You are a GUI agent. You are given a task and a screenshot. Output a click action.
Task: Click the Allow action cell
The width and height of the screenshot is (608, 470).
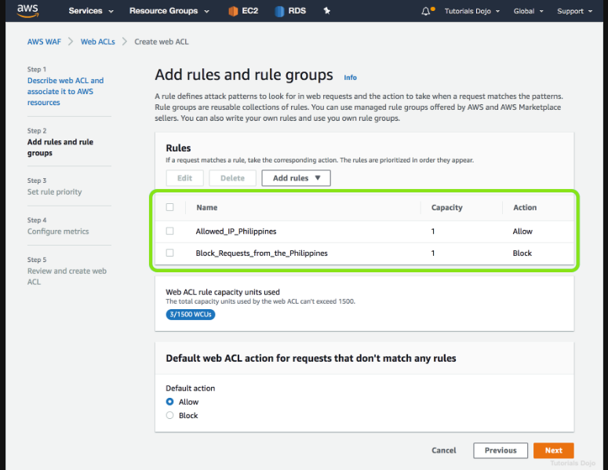point(522,231)
